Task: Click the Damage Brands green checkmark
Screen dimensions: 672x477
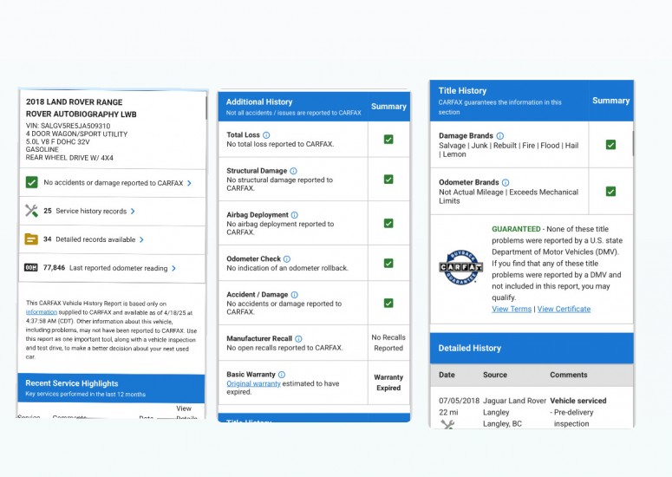Action: [x=610, y=145]
